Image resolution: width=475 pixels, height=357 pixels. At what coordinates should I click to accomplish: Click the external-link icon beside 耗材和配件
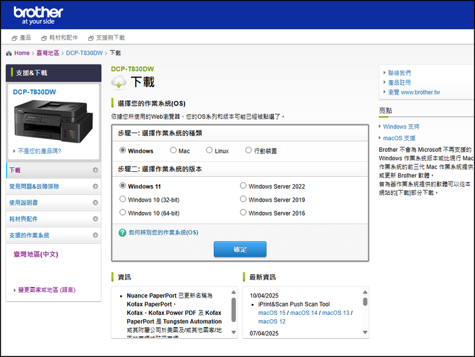pos(44,38)
